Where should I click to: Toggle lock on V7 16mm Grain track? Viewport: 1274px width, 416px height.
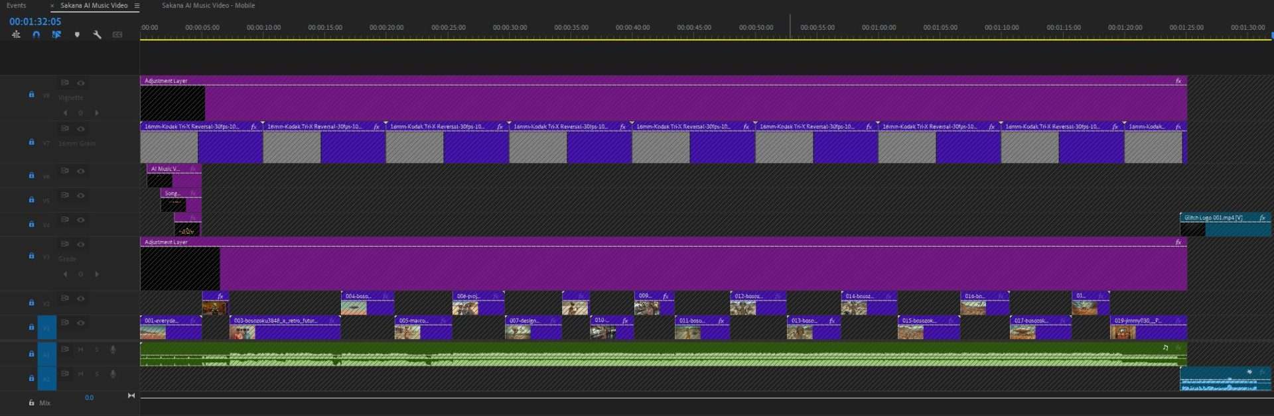pyautogui.click(x=31, y=142)
